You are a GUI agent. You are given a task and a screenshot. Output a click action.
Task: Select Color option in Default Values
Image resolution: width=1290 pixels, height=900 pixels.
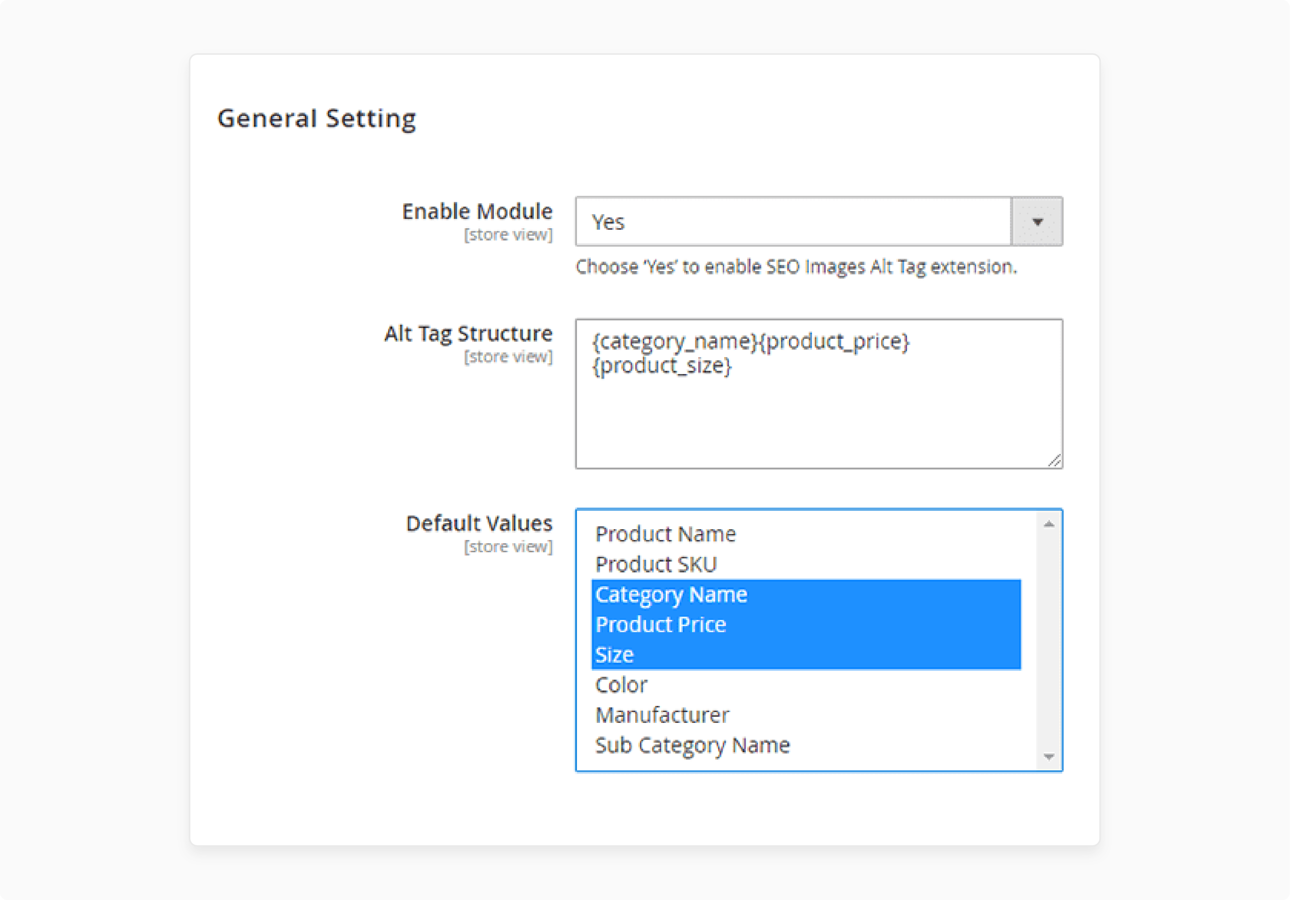(x=806, y=685)
